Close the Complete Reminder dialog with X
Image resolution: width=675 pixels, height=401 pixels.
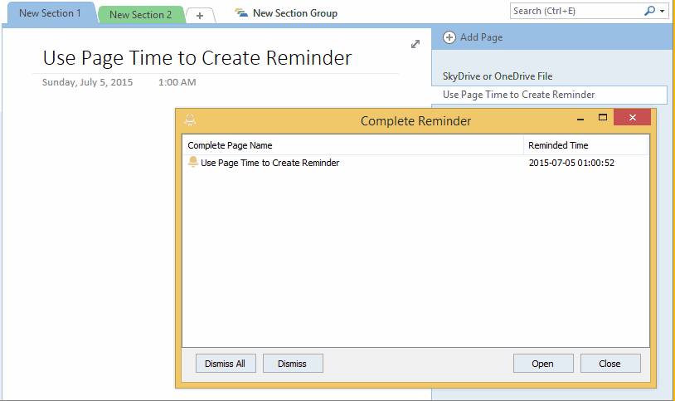point(632,117)
